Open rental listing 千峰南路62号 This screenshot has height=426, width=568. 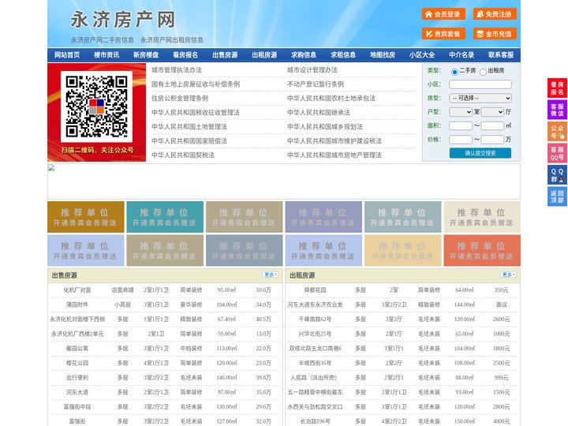pyautogui.click(x=315, y=319)
